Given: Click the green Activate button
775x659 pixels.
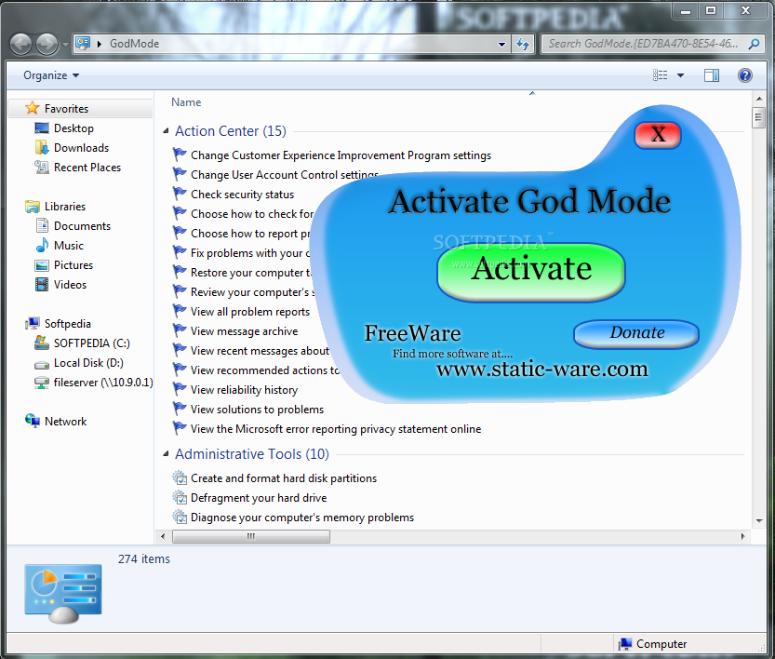Looking at the screenshot, I should [531, 272].
